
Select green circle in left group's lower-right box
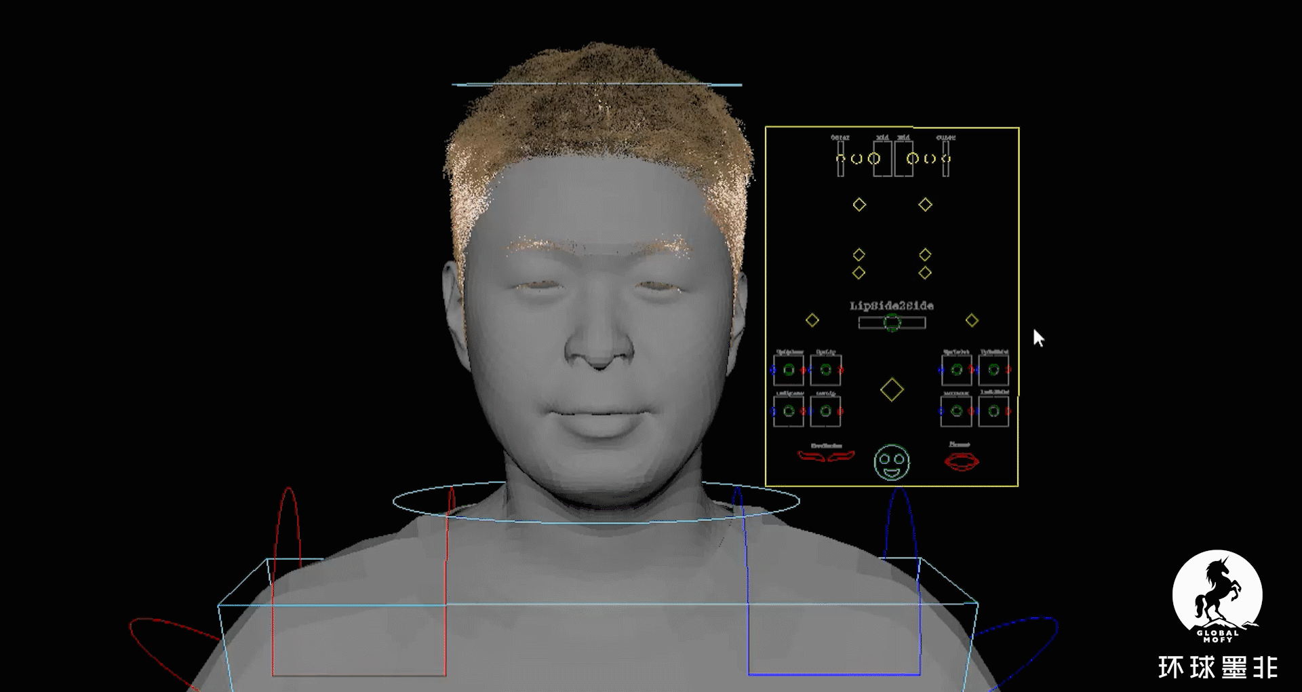click(x=825, y=411)
